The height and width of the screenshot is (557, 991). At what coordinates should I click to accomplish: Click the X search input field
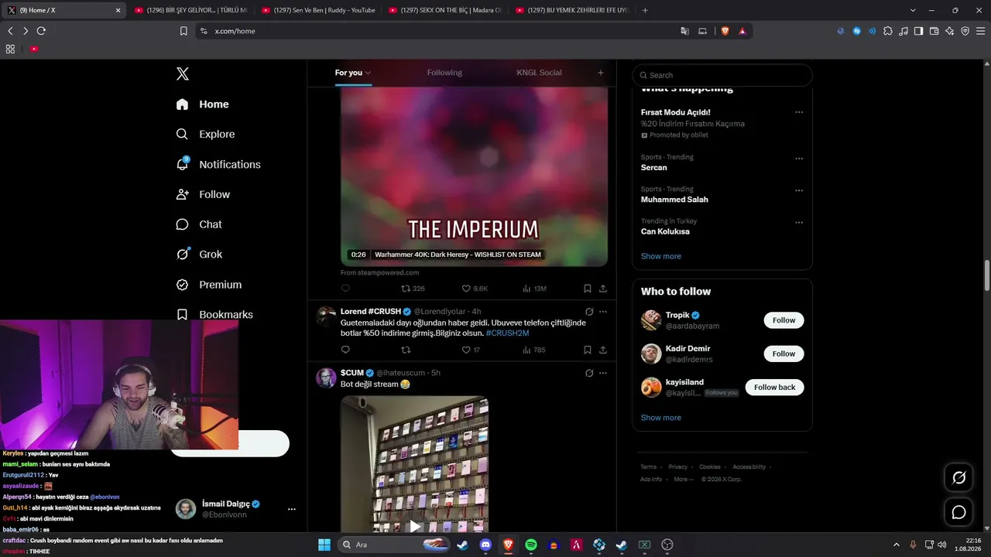click(x=722, y=75)
